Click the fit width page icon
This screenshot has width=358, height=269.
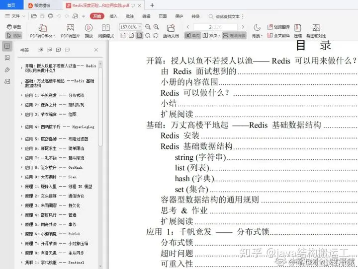131,36
